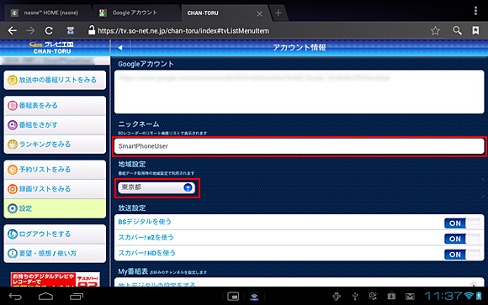Click the Googleアカウント text box

point(299,92)
